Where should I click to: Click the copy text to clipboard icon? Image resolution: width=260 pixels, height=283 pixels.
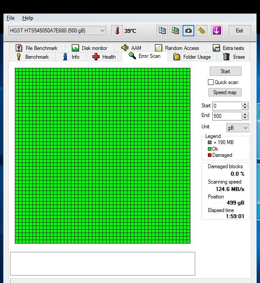[x=162, y=31]
